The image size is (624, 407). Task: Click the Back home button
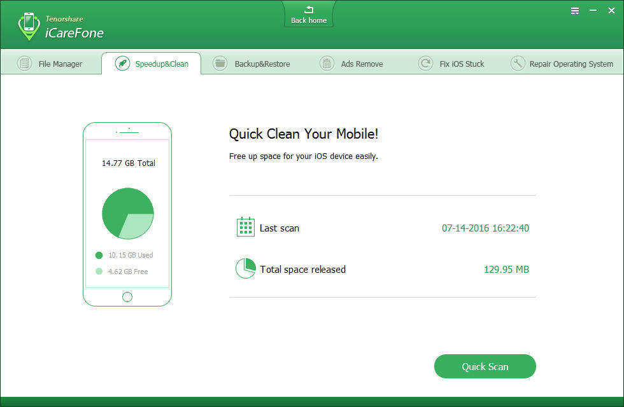click(x=309, y=15)
